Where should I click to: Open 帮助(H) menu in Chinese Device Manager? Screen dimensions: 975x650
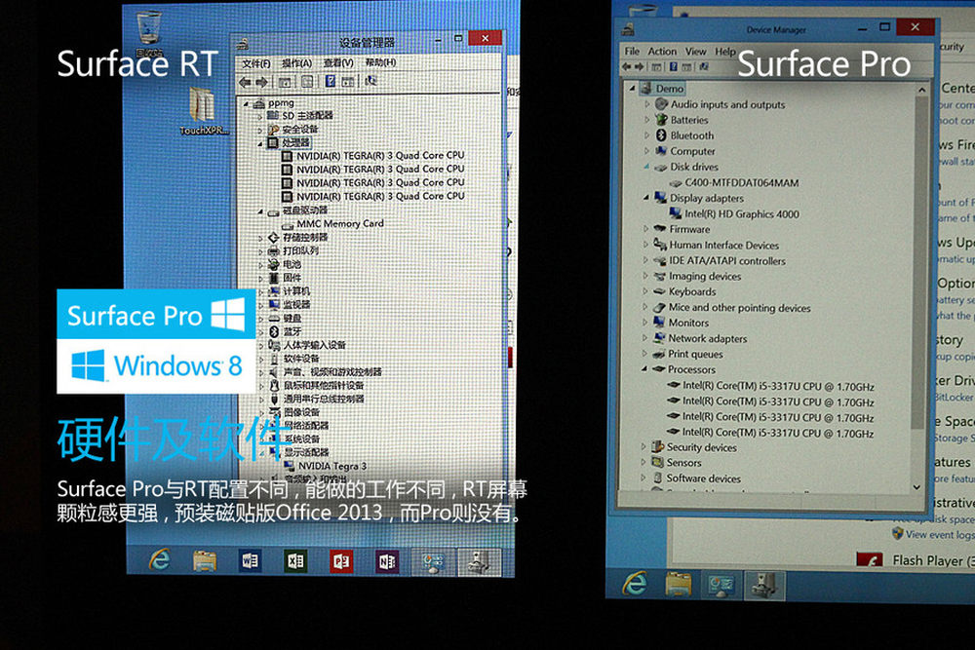380,62
